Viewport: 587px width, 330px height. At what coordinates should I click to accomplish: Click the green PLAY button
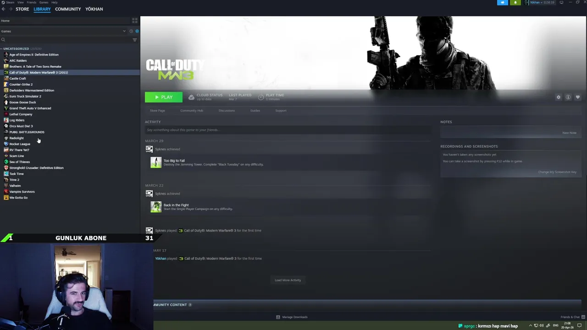click(x=163, y=97)
